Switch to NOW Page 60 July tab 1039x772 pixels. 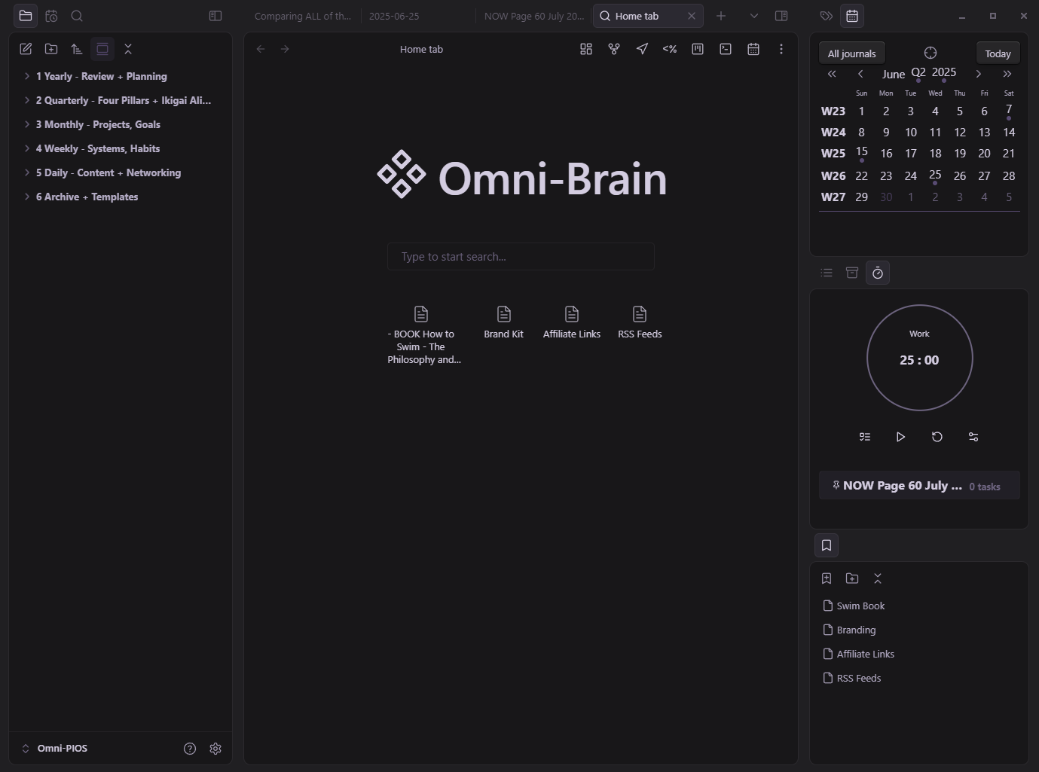tap(533, 16)
